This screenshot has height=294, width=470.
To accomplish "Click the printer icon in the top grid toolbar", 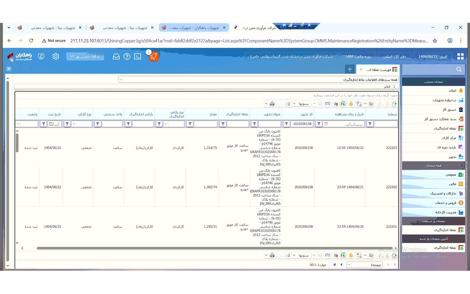I will coord(272,104).
